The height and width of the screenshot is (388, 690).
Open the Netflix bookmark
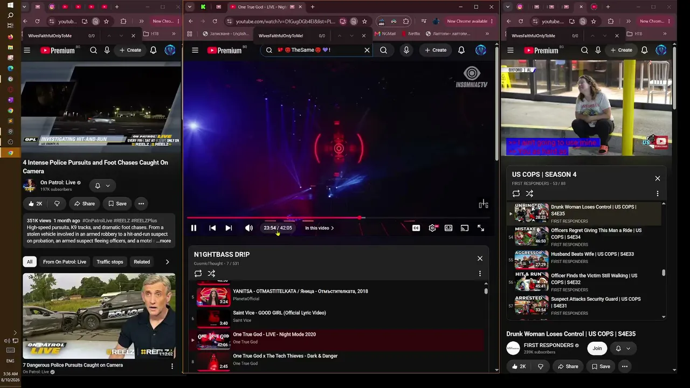[410, 34]
